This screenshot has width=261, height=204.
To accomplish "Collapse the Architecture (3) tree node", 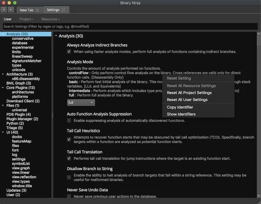I will [3, 74].
